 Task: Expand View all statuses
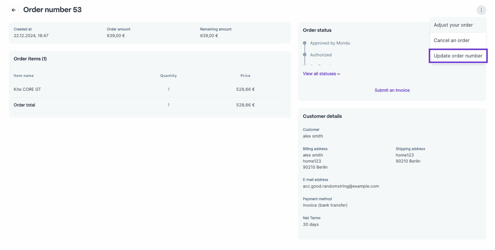tap(321, 74)
